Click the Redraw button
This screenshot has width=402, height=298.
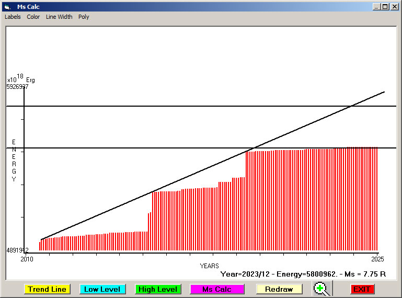(x=279, y=289)
